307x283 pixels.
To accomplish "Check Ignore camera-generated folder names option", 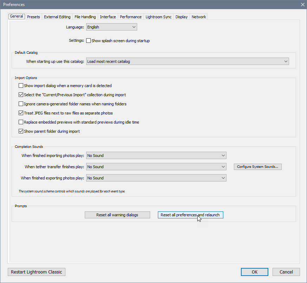I will [x=21, y=104].
